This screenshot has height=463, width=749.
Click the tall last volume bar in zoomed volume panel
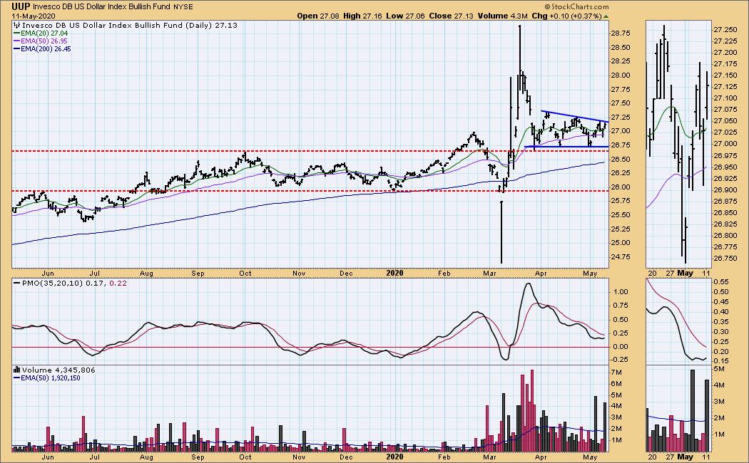click(x=708, y=416)
